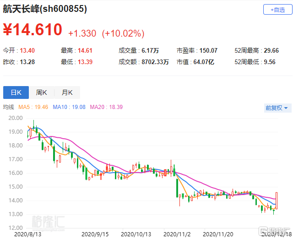The width and height of the screenshot is (293, 239).
Task: Click the 均线 label above the chart
Action: (9, 107)
